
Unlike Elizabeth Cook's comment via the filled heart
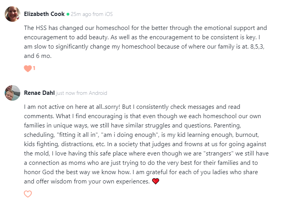(x=28, y=68)
